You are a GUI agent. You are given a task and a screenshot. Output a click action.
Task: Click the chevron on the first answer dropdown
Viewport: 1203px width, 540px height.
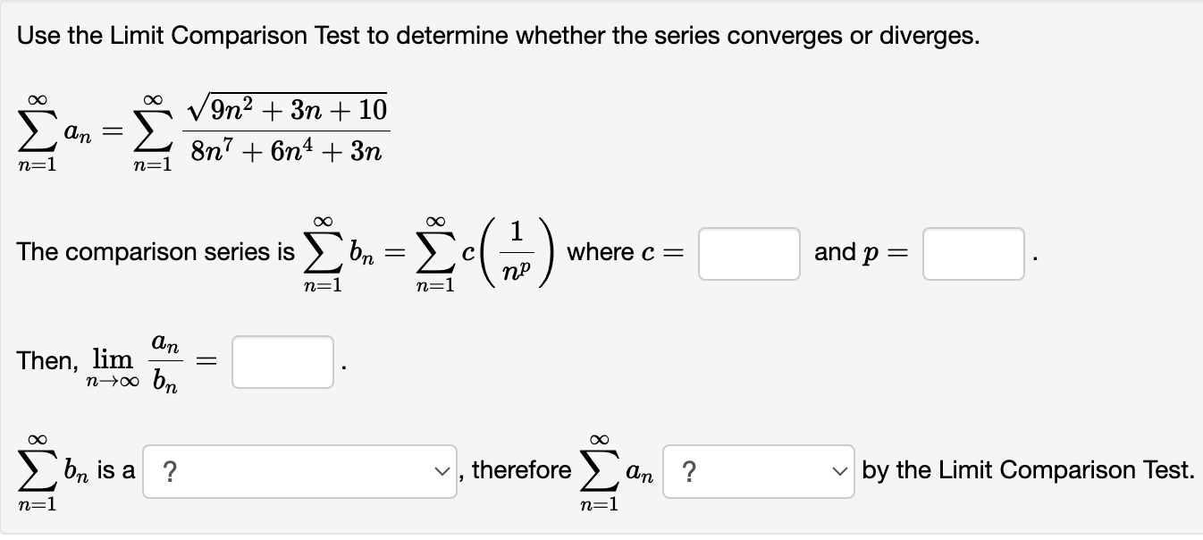(x=442, y=469)
